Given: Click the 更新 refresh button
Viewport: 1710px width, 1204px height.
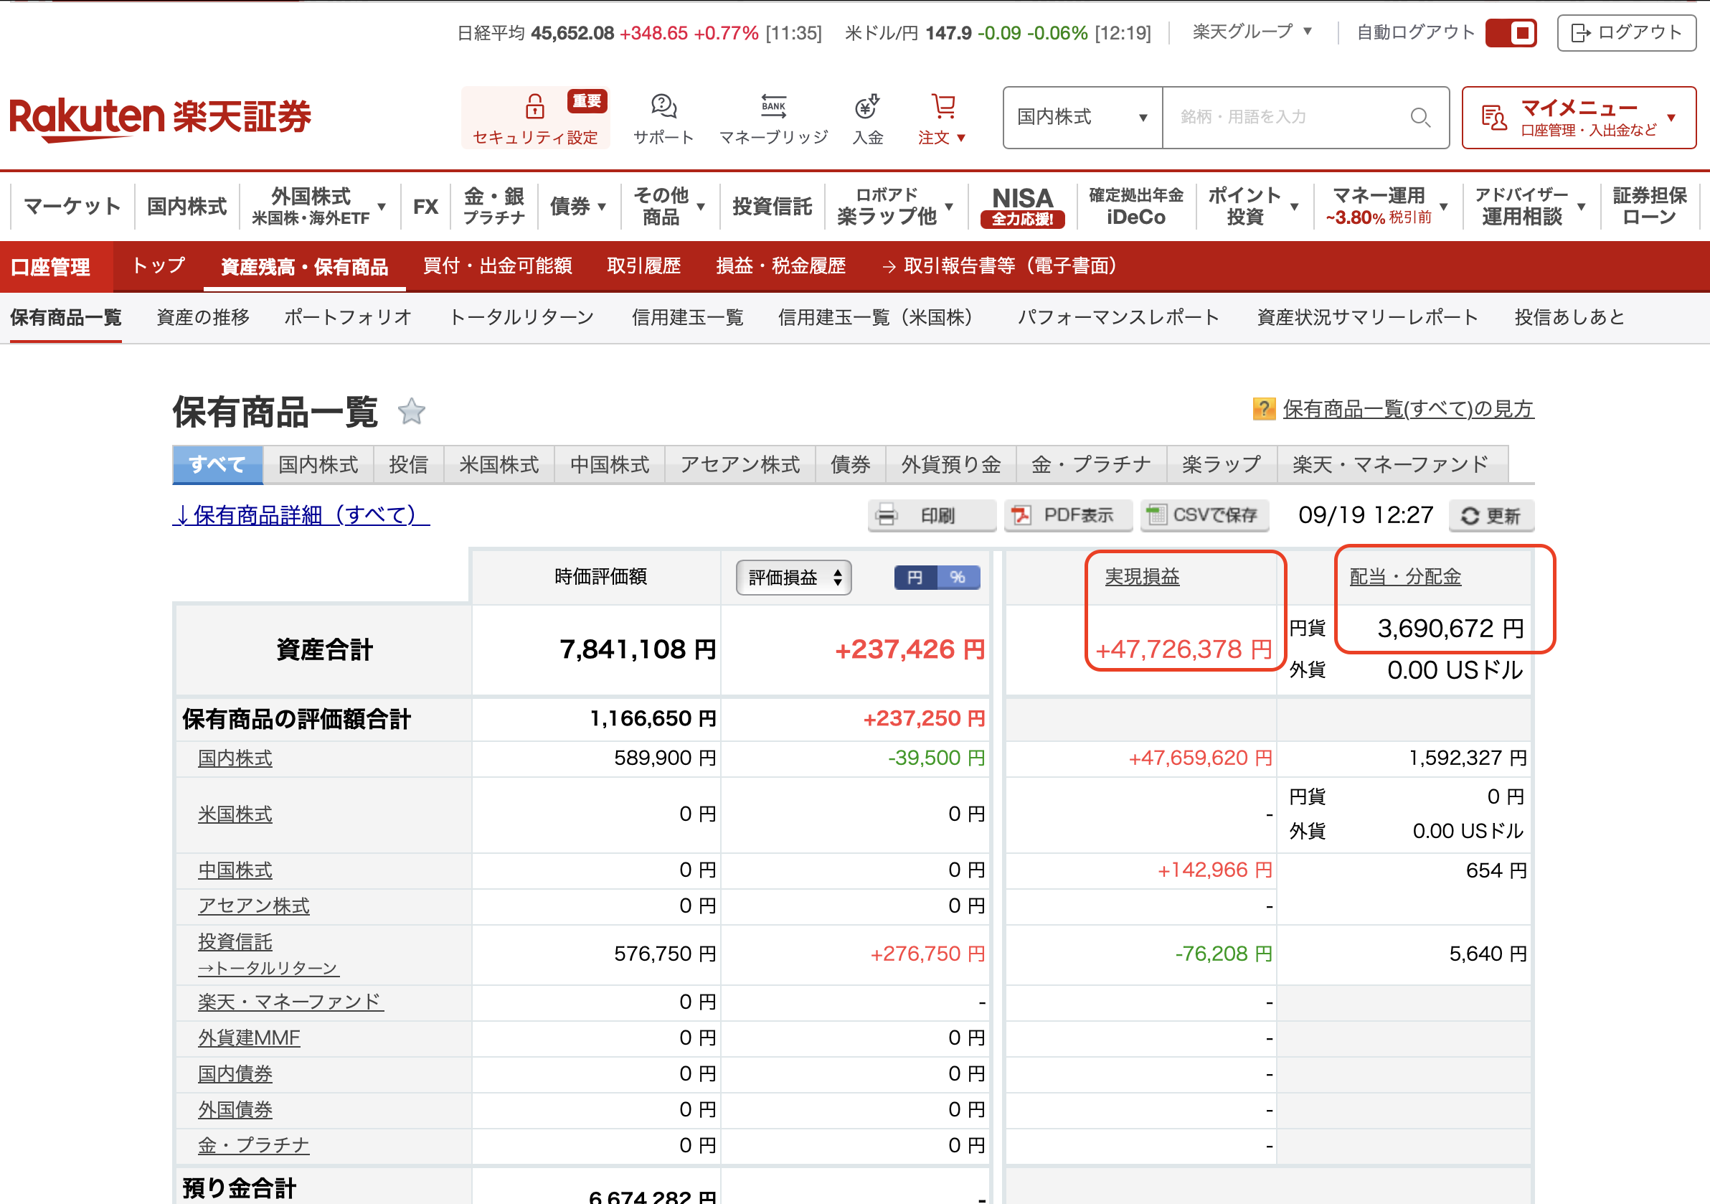Looking at the screenshot, I should (x=1491, y=516).
